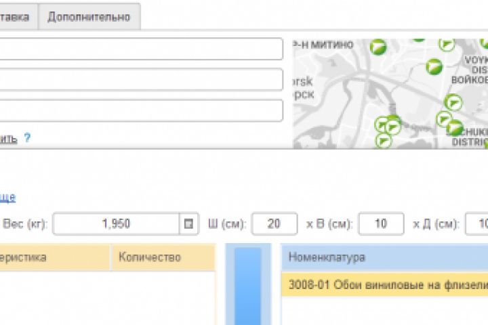Open the partially visible ставка tab
The height and width of the screenshot is (325, 488).
(x=18, y=17)
